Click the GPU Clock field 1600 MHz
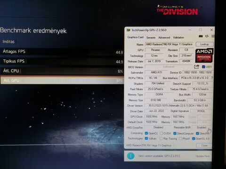The image size is (226, 169). (152, 116)
